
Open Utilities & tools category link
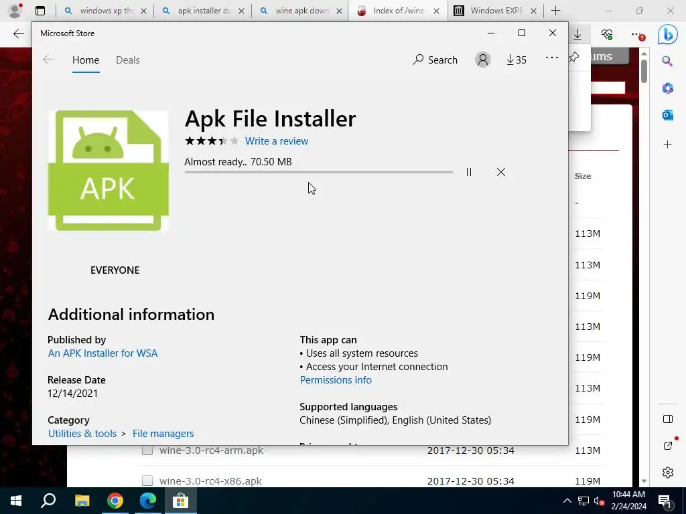pos(82,434)
